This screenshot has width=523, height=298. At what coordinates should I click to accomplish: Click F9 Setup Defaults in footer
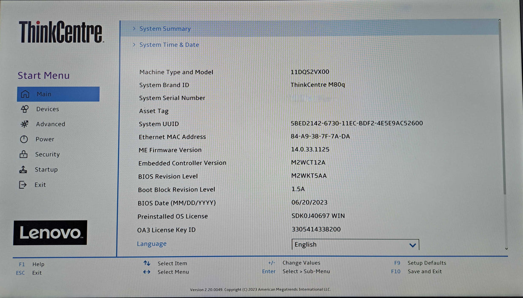(x=420, y=263)
